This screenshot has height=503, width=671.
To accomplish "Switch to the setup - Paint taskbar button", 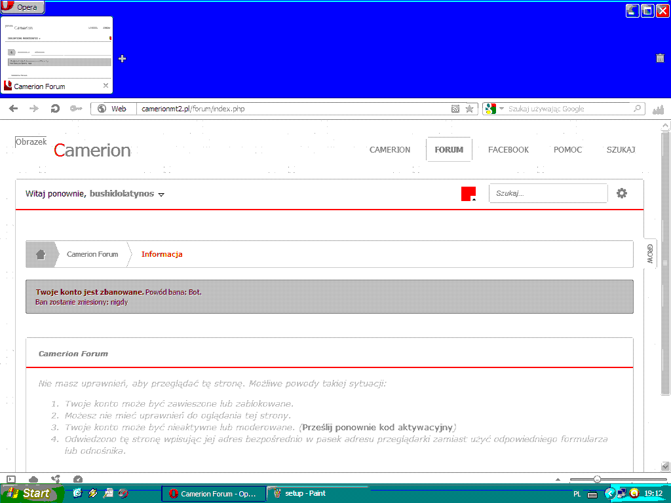I will coord(316,494).
